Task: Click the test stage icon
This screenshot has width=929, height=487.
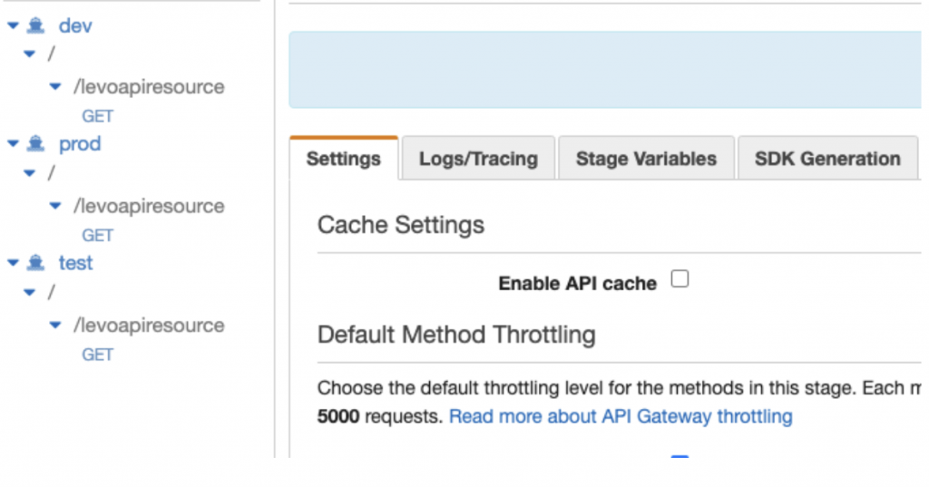Action: 36,263
